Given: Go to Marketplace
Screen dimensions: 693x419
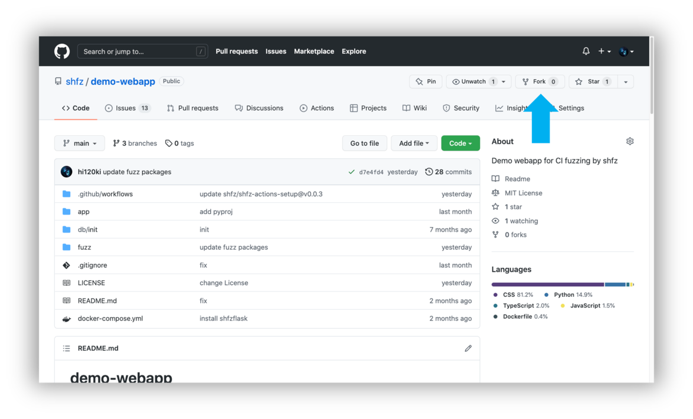Looking at the screenshot, I should point(314,51).
